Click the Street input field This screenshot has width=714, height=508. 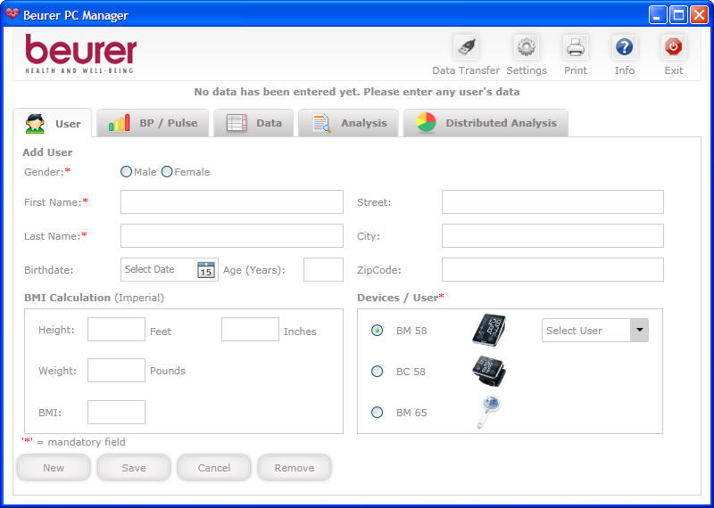(552, 201)
